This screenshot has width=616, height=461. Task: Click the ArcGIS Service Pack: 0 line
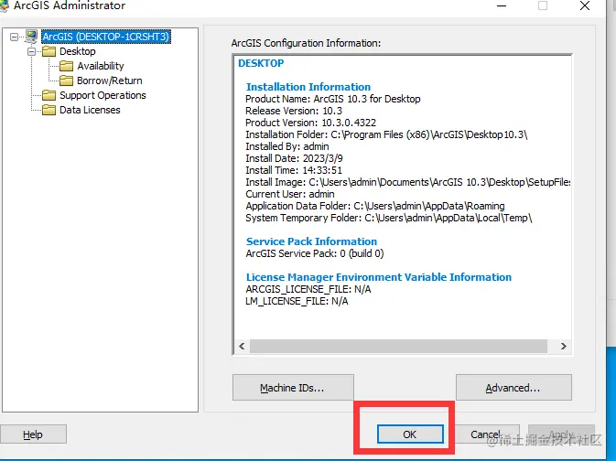[315, 253]
